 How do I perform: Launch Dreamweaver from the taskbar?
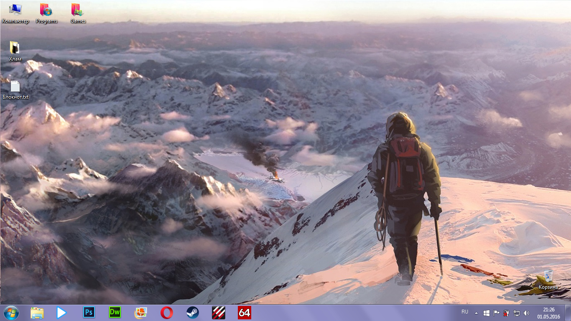point(115,313)
